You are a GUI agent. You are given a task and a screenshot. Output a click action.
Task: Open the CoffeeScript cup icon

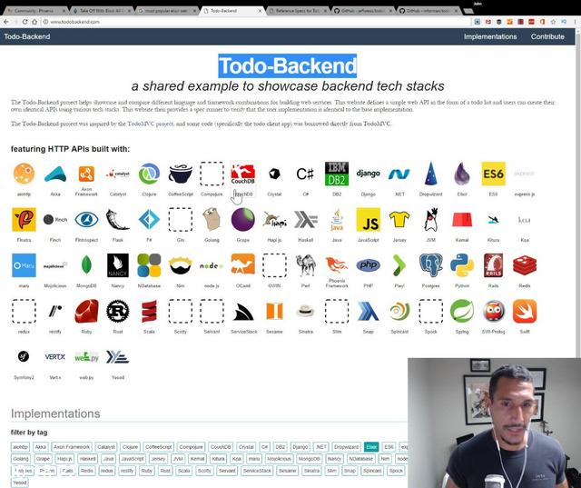tap(181, 174)
